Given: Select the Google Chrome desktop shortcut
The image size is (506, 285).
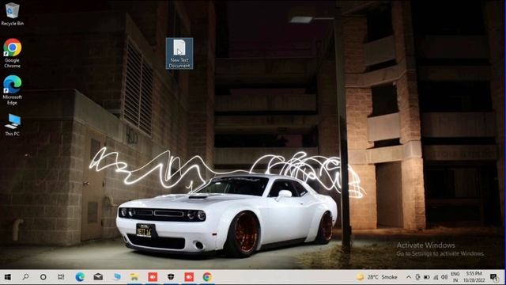Looking at the screenshot, I should click(13, 53).
